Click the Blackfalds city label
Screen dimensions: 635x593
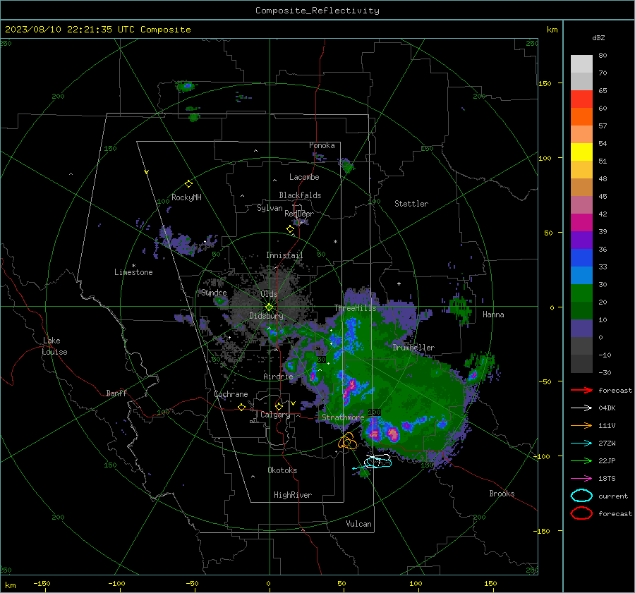pos(300,195)
